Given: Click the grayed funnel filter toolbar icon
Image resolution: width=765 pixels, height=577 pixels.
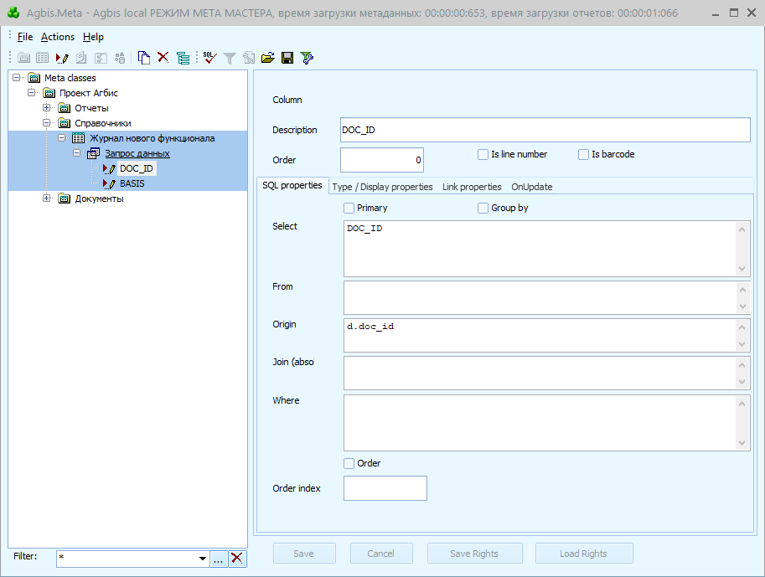Looking at the screenshot, I should [230, 58].
